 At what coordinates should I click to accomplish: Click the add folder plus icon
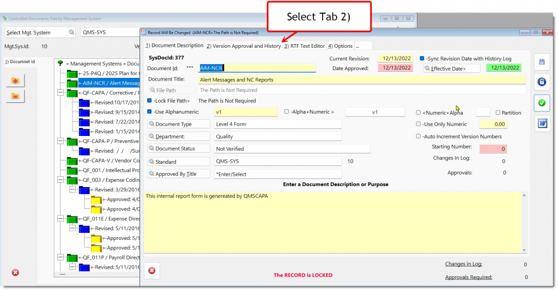pyautogui.click(x=15, y=81)
